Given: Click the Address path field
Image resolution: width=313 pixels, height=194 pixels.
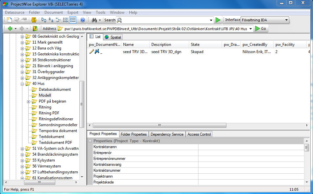Looking at the screenshot, I should click(155, 29).
